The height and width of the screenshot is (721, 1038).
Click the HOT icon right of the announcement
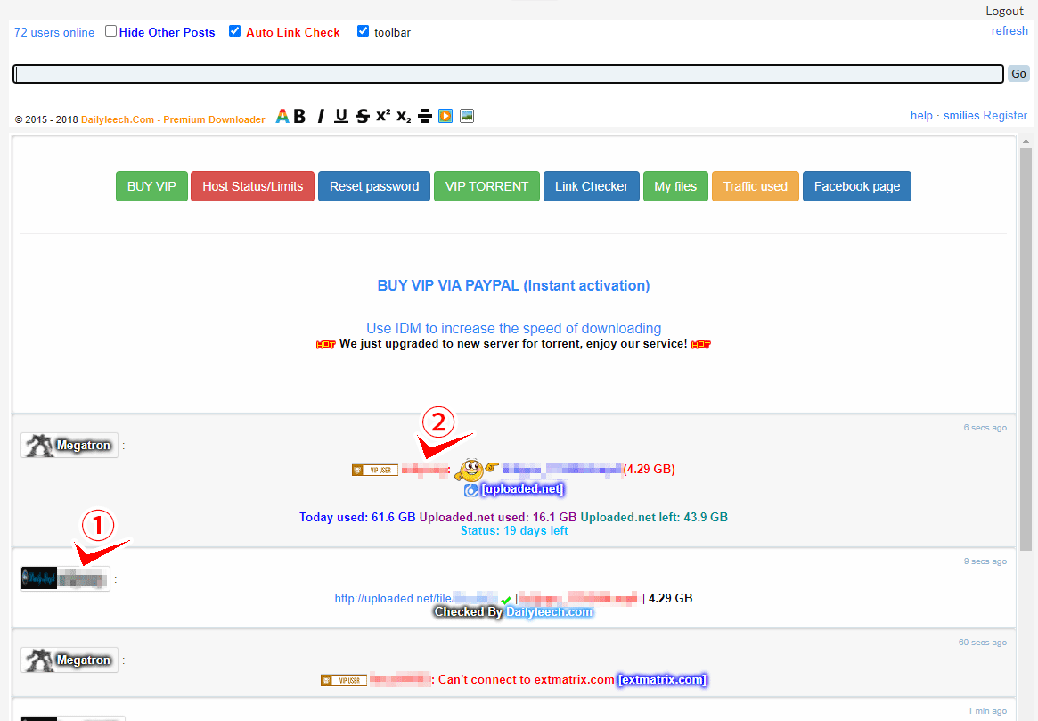(701, 344)
